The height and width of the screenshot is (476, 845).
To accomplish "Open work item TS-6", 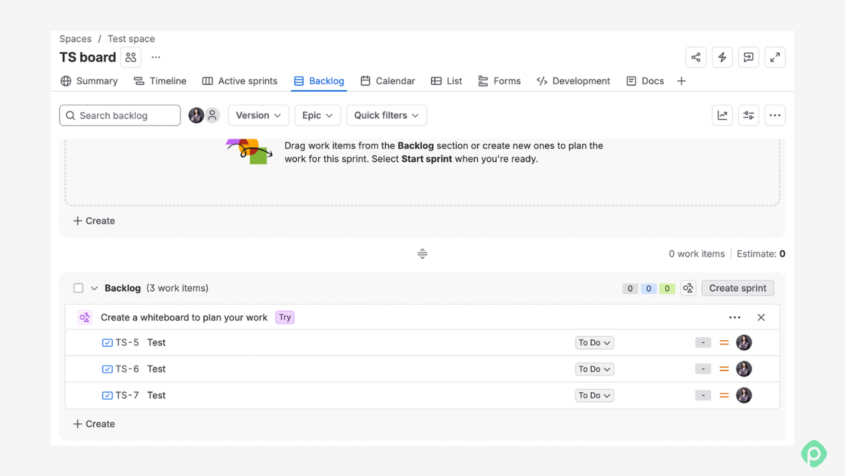I will pos(127,369).
